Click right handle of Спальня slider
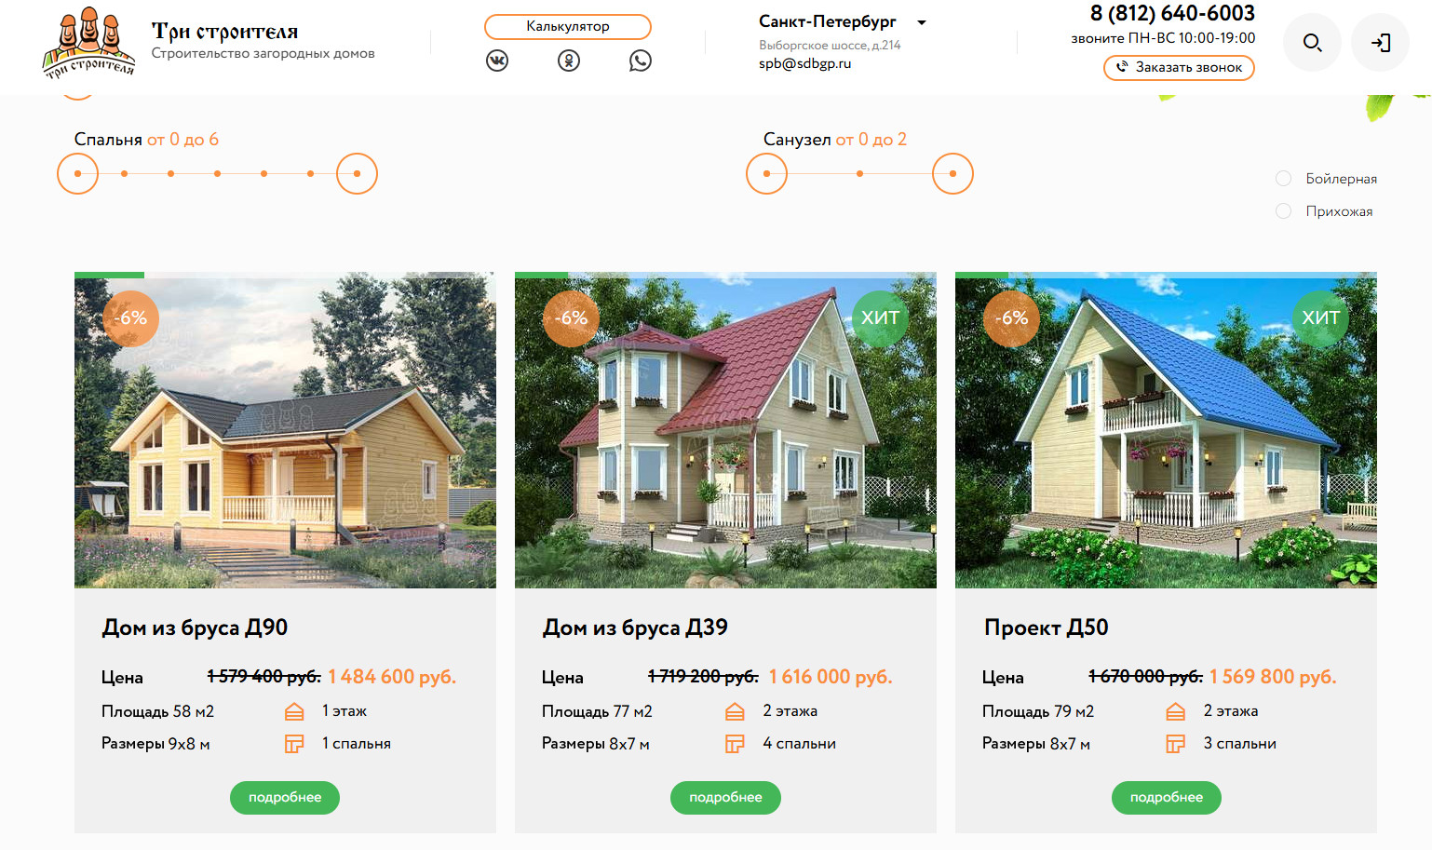1432x850 pixels. 357,173
